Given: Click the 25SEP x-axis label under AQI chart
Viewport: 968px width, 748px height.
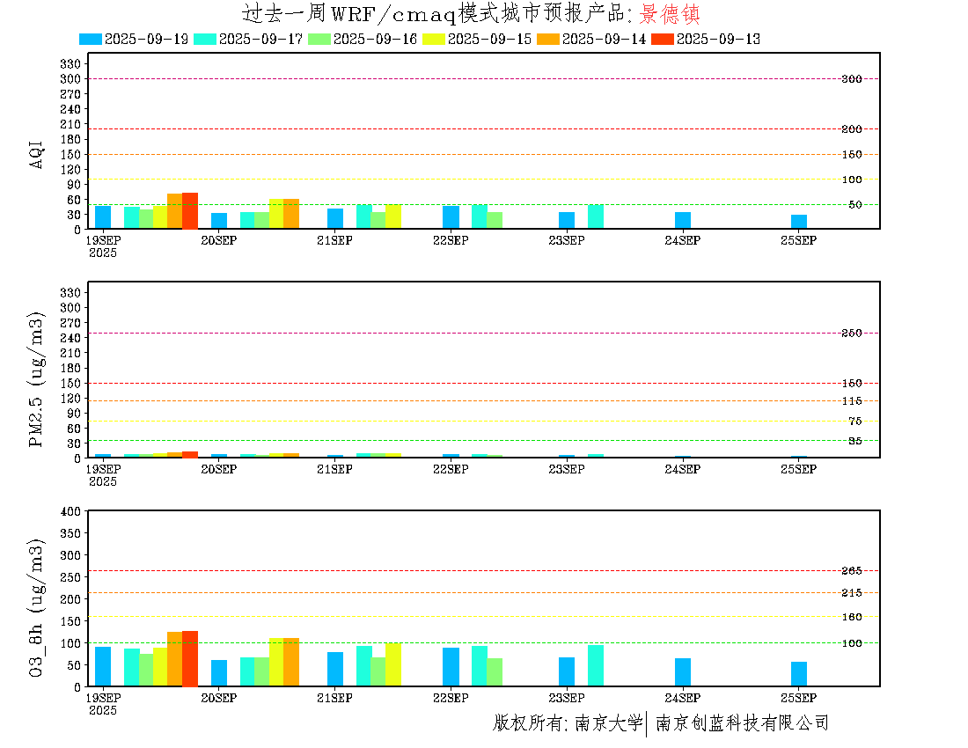Looking at the screenshot, I should point(798,241).
